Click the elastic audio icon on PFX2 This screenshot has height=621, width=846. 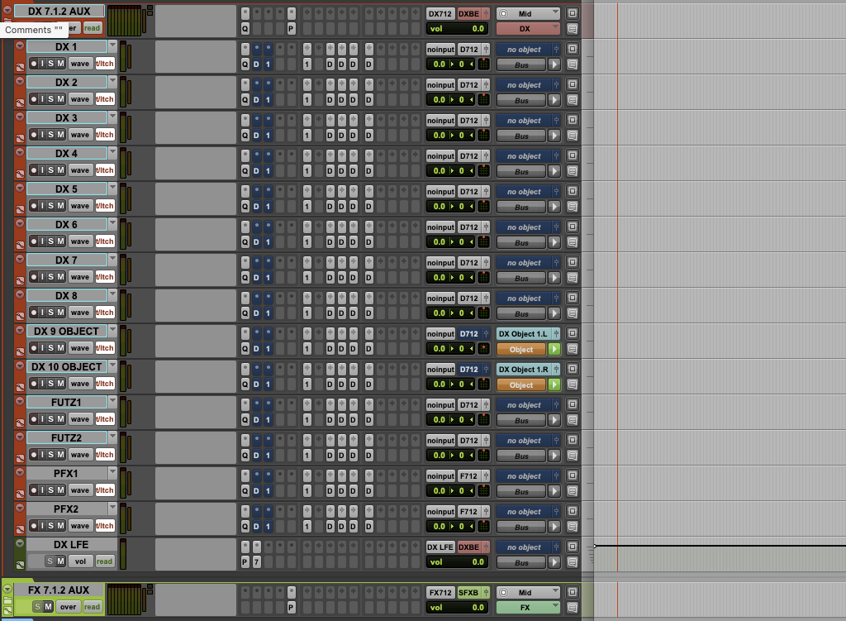point(20,529)
